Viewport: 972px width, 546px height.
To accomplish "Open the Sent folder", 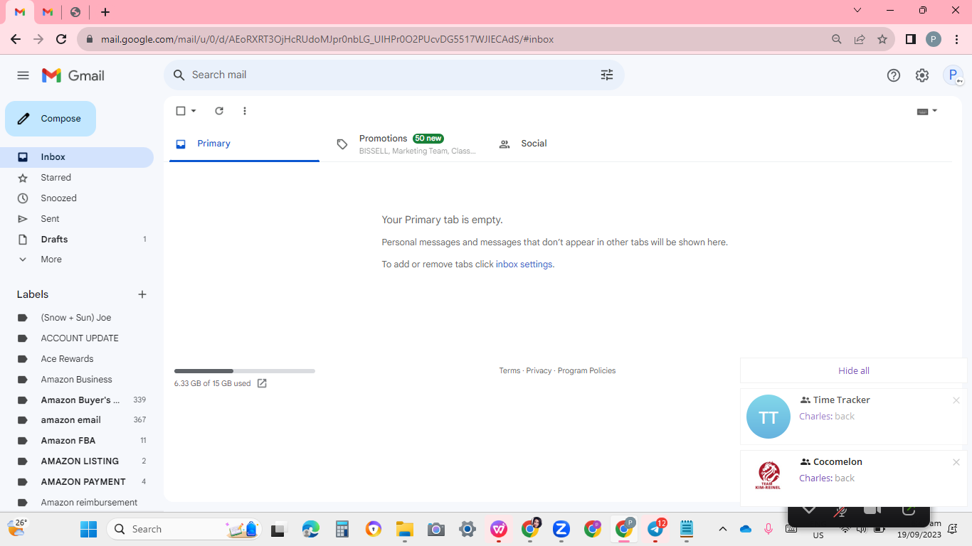I will tap(77, 219).
